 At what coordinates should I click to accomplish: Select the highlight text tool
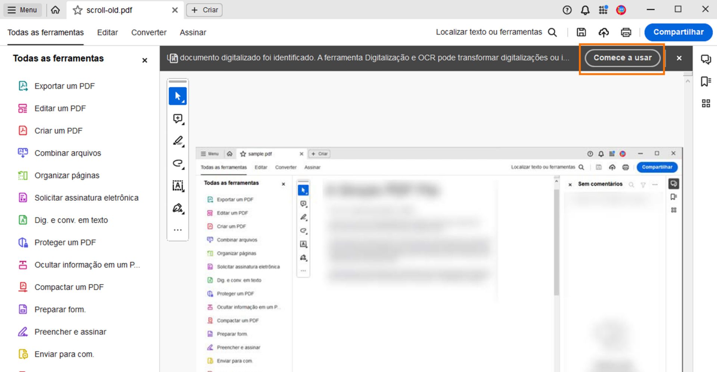[x=178, y=141]
